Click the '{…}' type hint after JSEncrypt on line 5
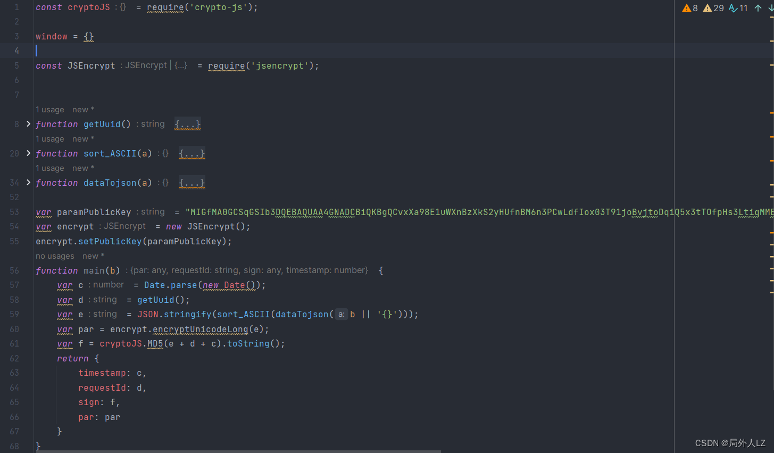The width and height of the screenshot is (774, 453). [x=180, y=65]
